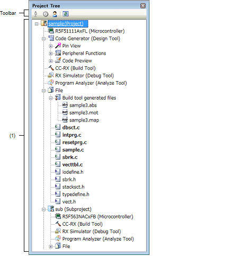The image size is (251, 256).
Task: Collapse the sub (Subproject) node
Action: pos(43,209)
